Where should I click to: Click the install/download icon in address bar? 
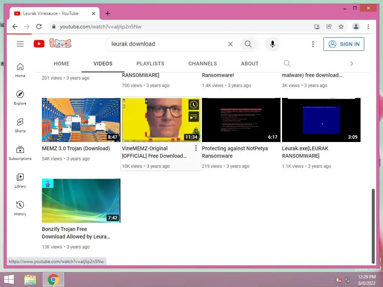pos(317,27)
